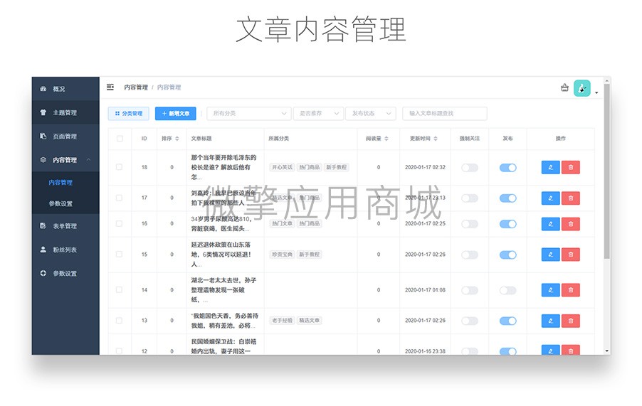Open the 所有分类 dropdown
The width and height of the screenshot is (642, 406).
tap(249, 113)
